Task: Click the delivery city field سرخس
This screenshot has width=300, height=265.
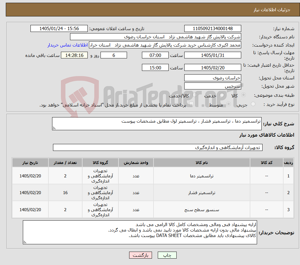Action: 213,86
